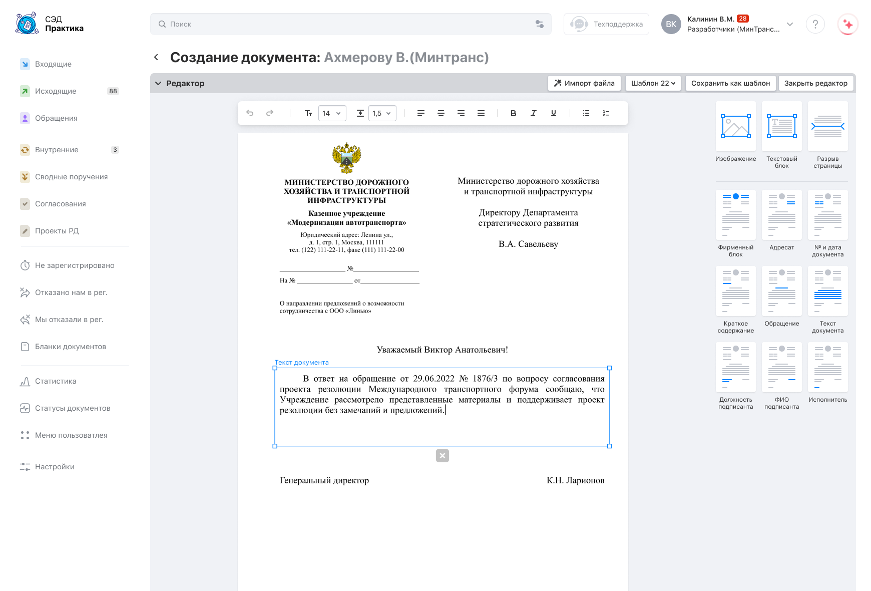Collapse the Редактор panel chevron
871x591 pixels.
(x=158, y=83)
